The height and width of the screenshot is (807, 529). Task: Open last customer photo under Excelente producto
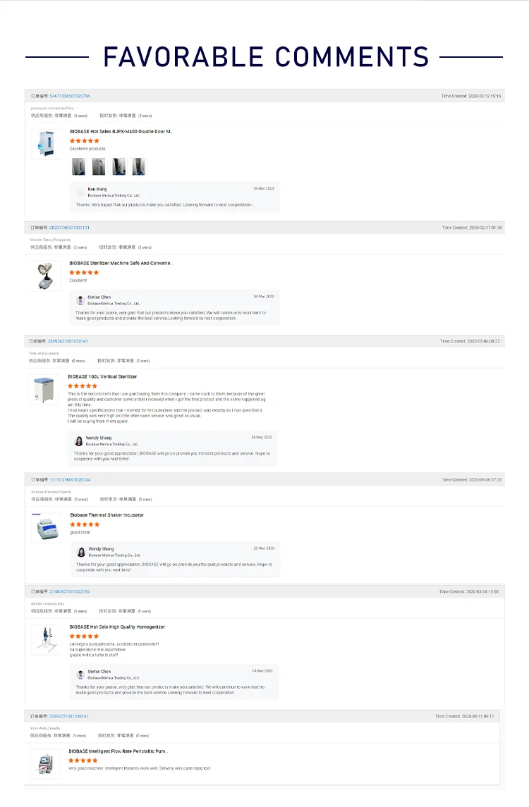pyautogui.click(x=139, y=166)
